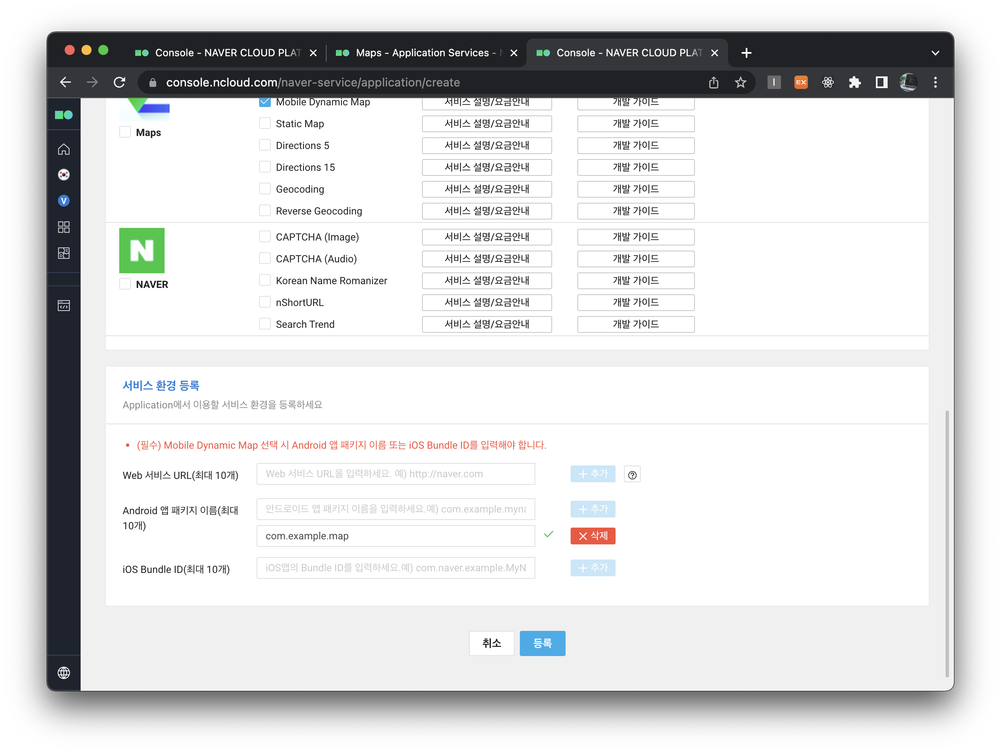Reload the page
Viewport: 1001px width, 753px height.
[120, 82]
